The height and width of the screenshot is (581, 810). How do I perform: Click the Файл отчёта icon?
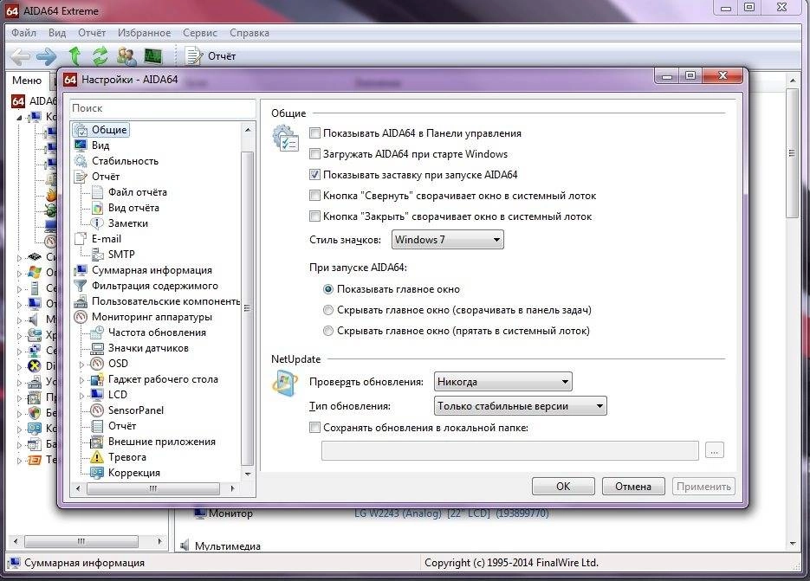pos(97,192)
